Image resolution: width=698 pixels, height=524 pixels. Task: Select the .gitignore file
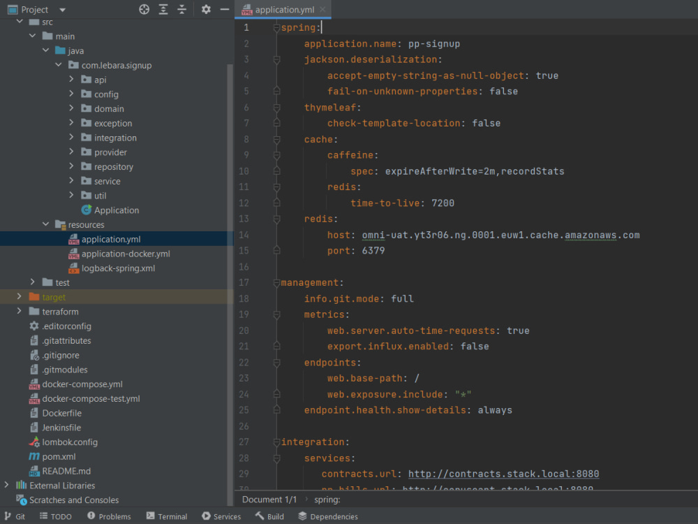pyautogui.click(x=54, y=355)
